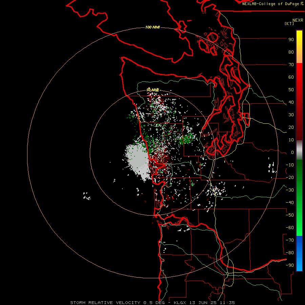Click the [KT] units label above the scale
This screenshot has width=305, height=305.
(x=289, y=23)
